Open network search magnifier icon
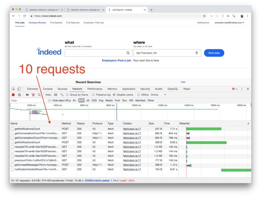This screenshot has height=197, width=261. pos(39,95)
